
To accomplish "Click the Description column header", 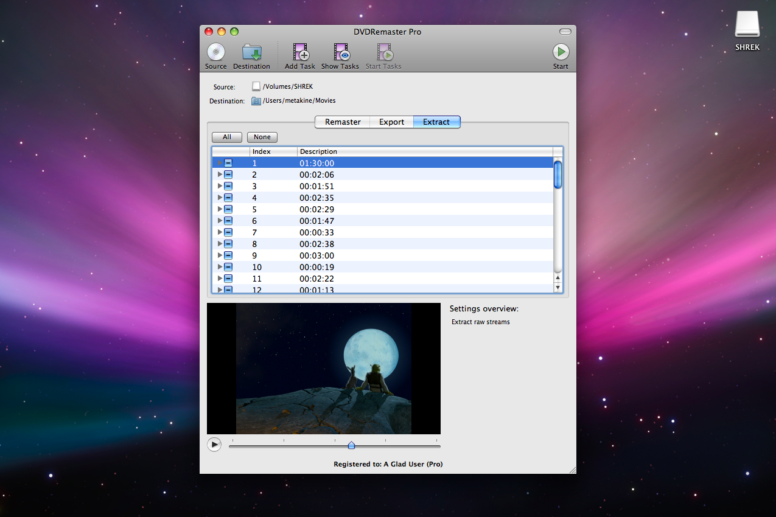I will coord(425,151).
